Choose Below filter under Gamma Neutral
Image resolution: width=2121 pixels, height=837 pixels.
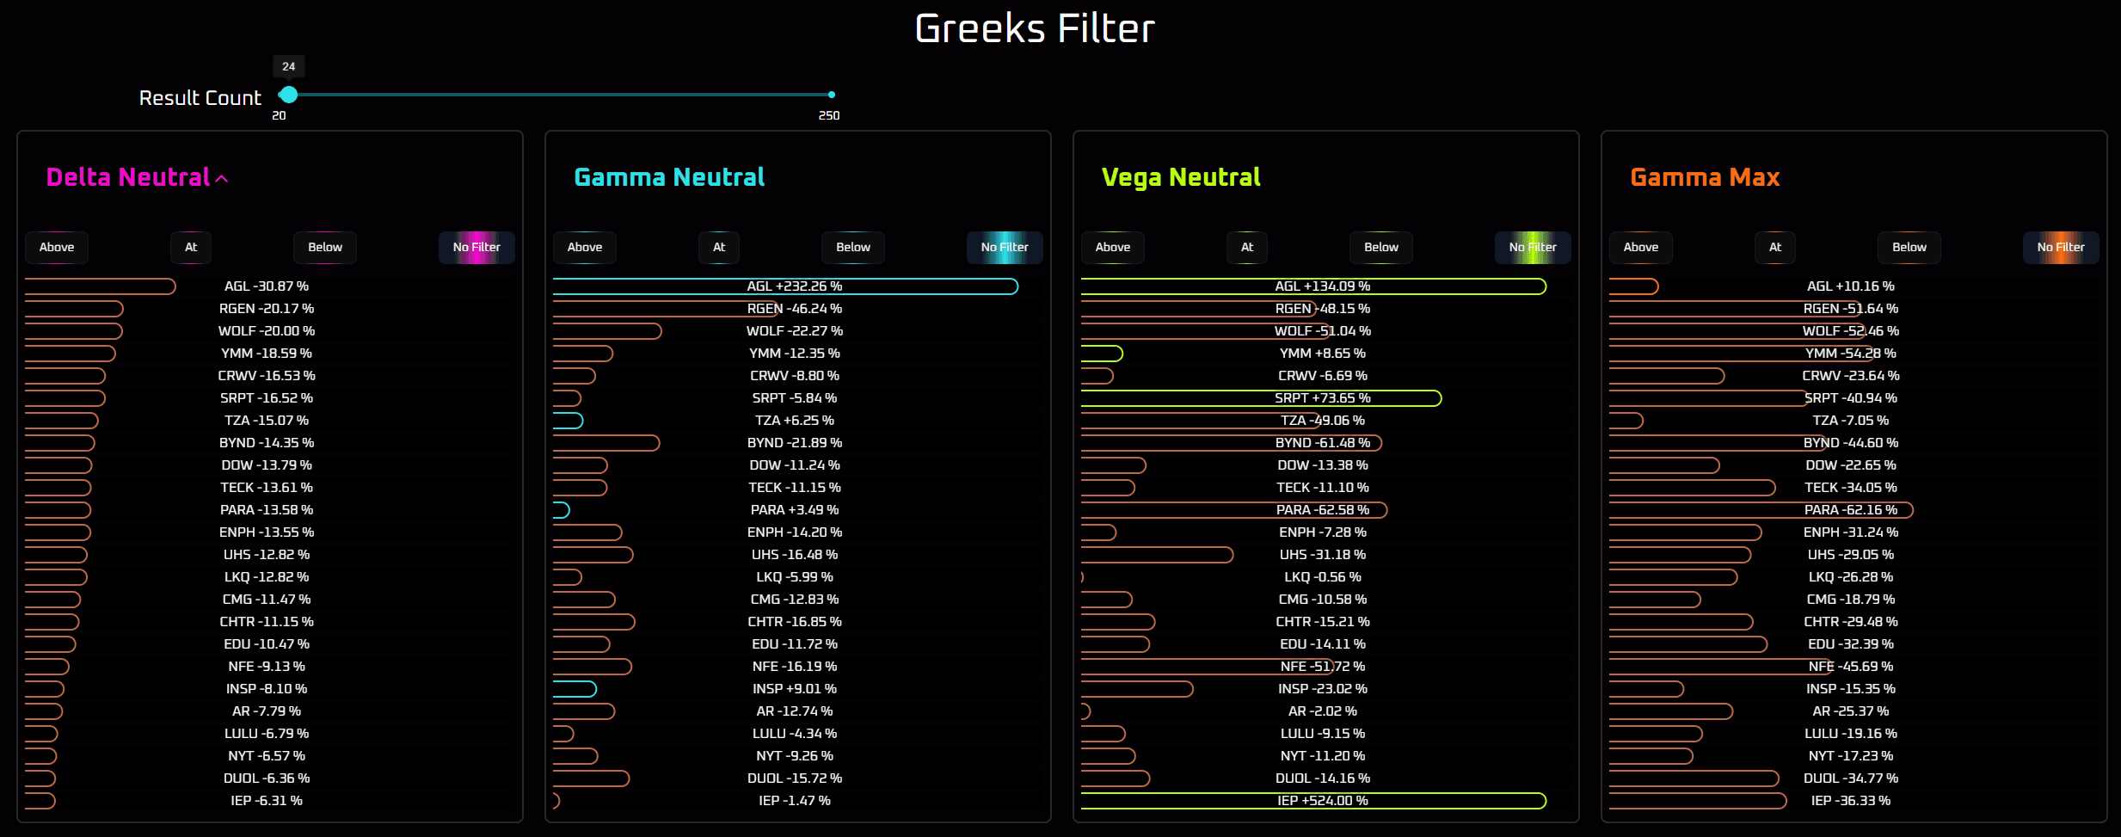click(853, 247)
